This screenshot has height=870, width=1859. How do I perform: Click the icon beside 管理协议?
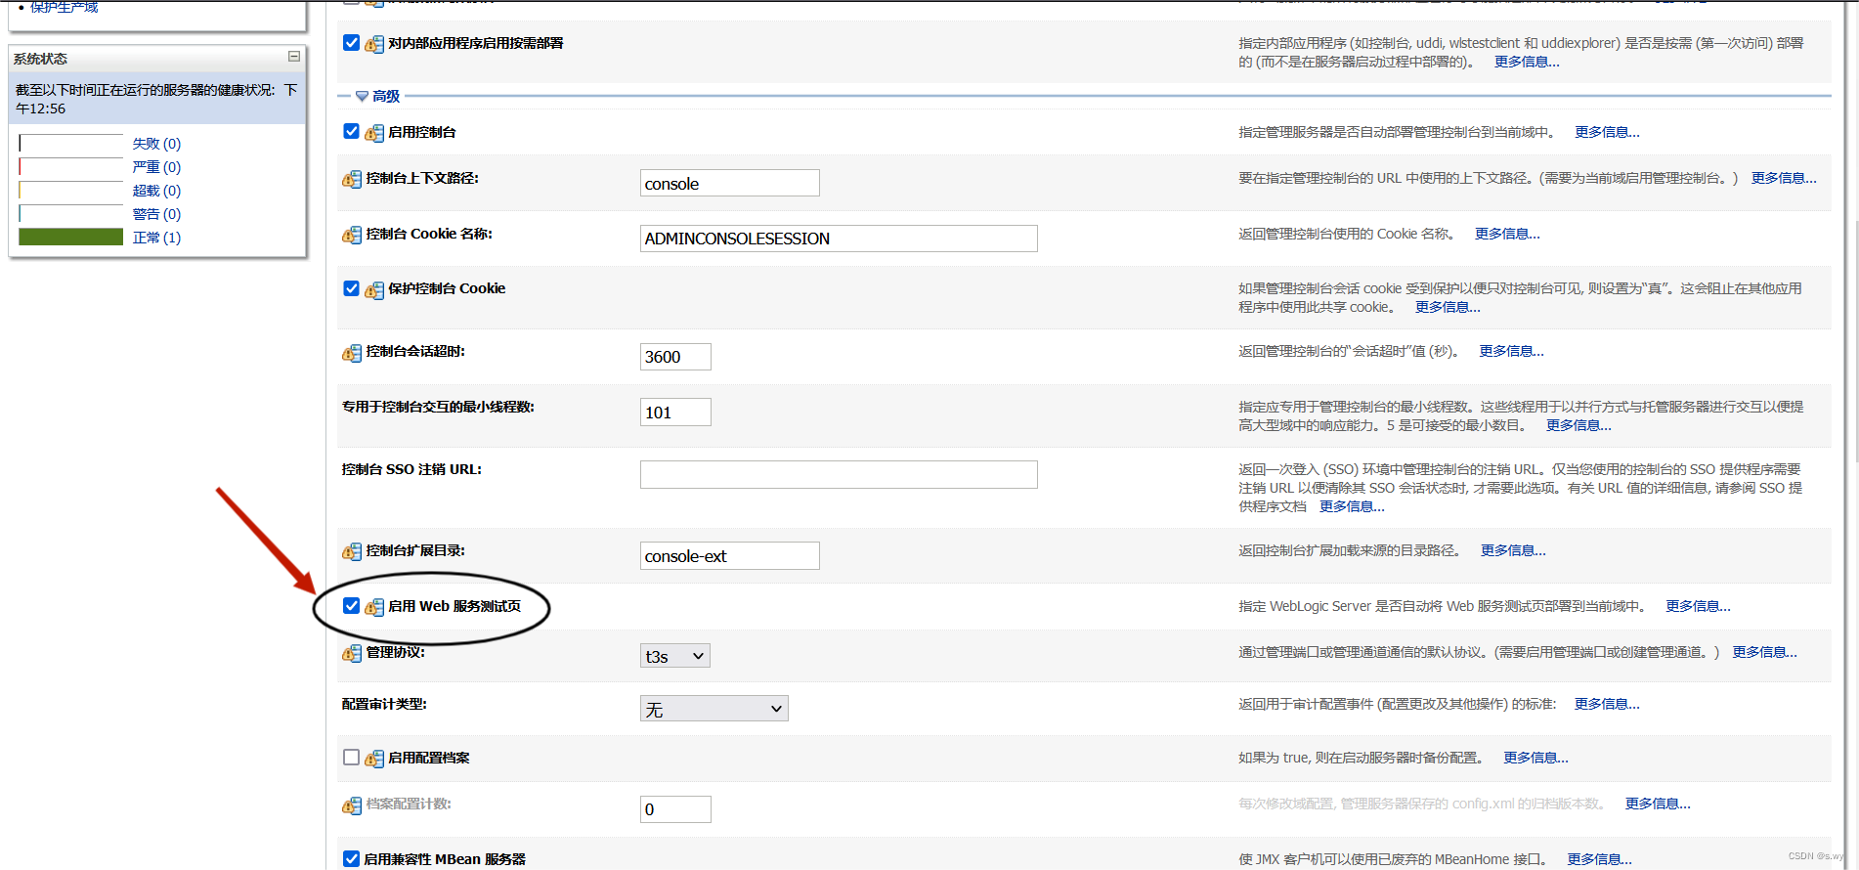point(352,653)
